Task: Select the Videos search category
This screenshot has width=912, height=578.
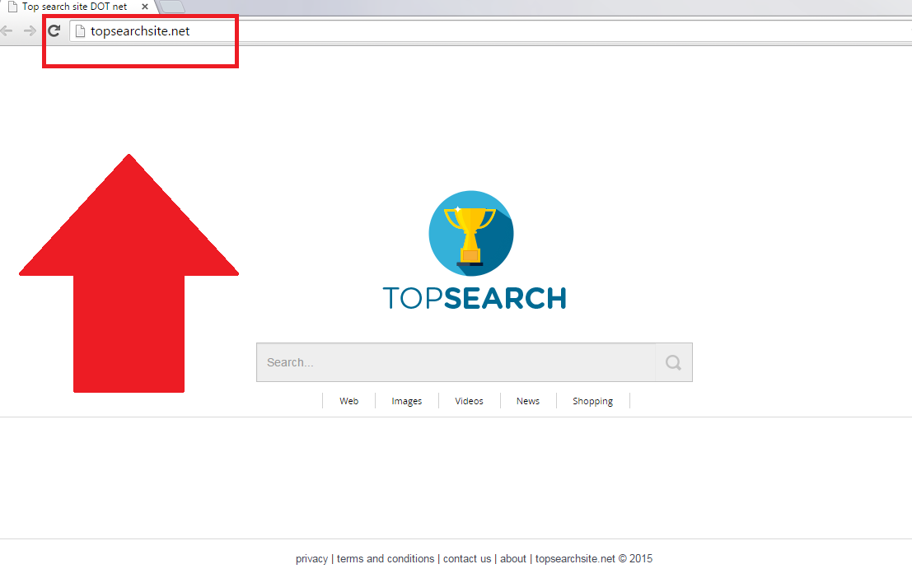Action: pyautogui.click(x=469, y=401)
